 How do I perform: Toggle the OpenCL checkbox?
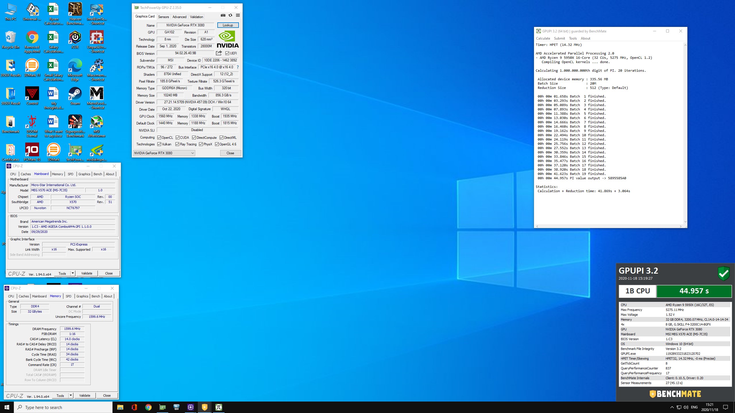159,138
